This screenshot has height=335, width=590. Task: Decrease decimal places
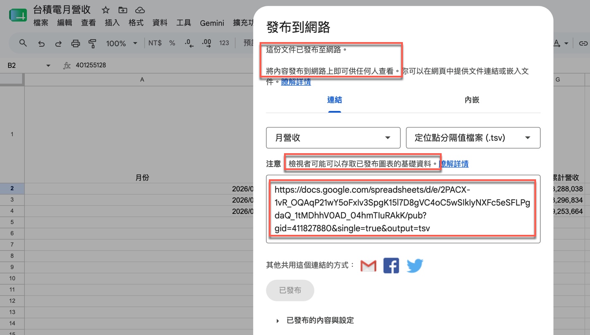click(189, 43)
